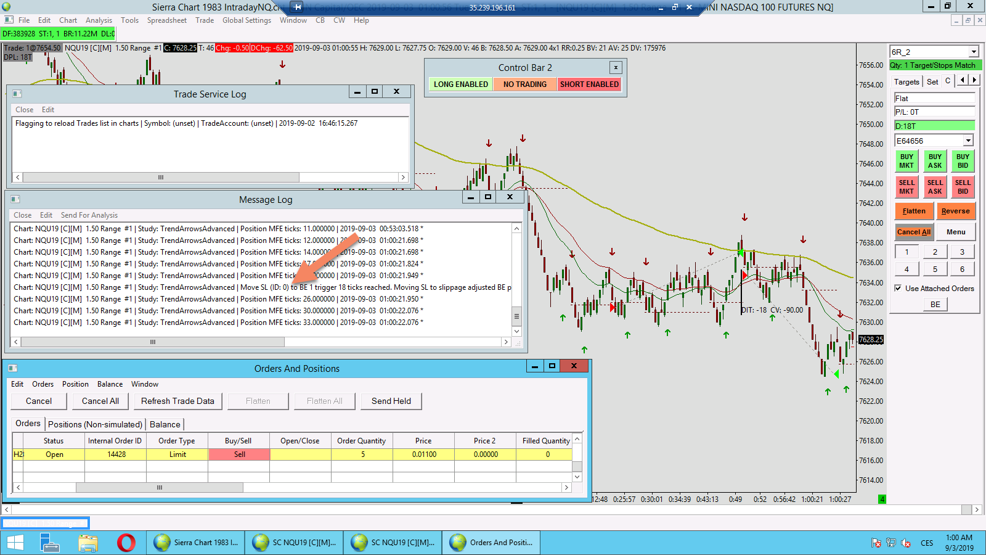Click the P/L: 0T field
The width and height of the screenshot is (986, 555).
coord(935,112)
